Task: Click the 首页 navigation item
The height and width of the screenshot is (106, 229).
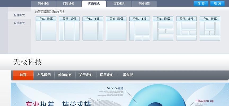Action: point(23,75)
